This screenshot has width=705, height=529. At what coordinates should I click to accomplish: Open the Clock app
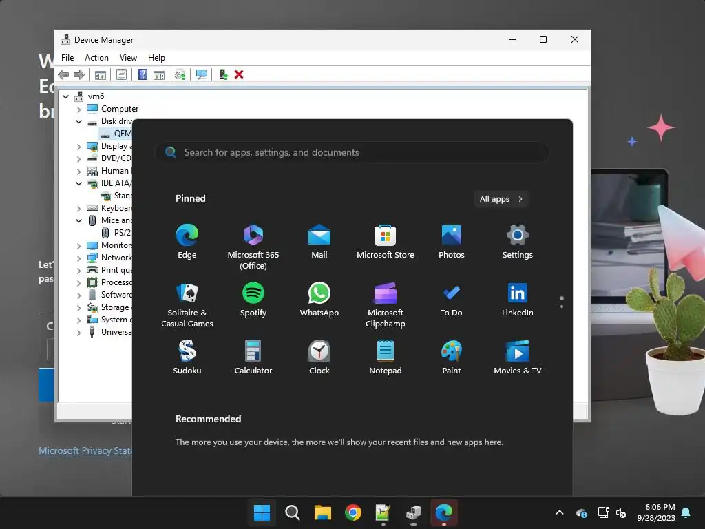pos(319,357)
